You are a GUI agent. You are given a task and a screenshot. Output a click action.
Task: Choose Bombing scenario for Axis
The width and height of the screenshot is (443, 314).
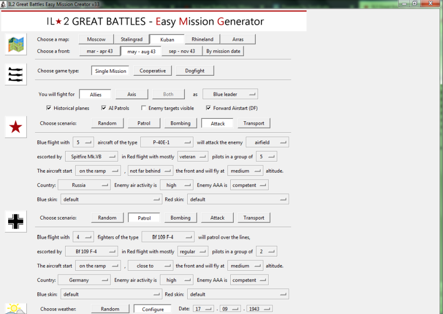[181, 218]
